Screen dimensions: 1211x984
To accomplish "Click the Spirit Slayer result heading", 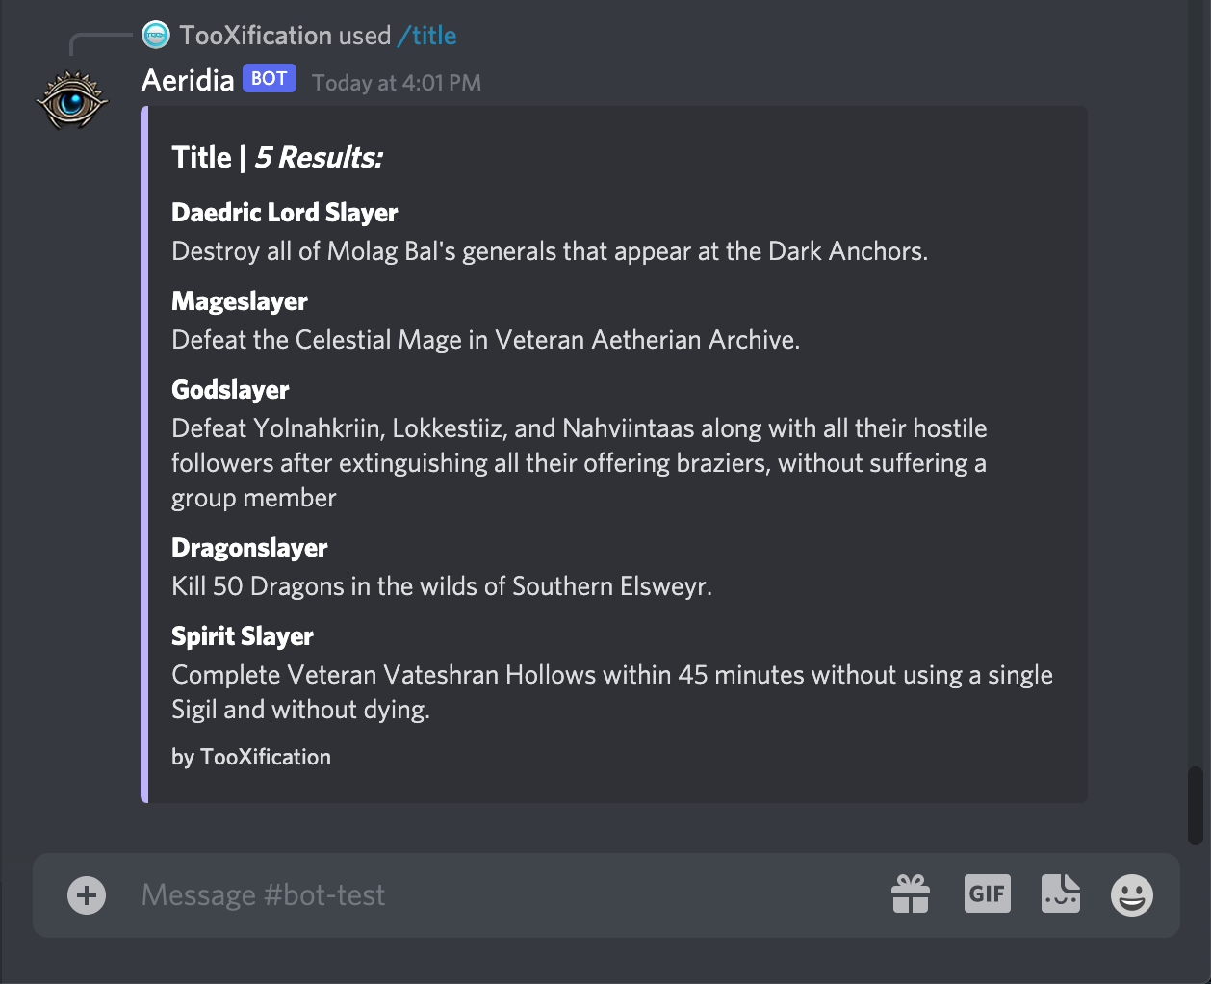I will [243, 636].
